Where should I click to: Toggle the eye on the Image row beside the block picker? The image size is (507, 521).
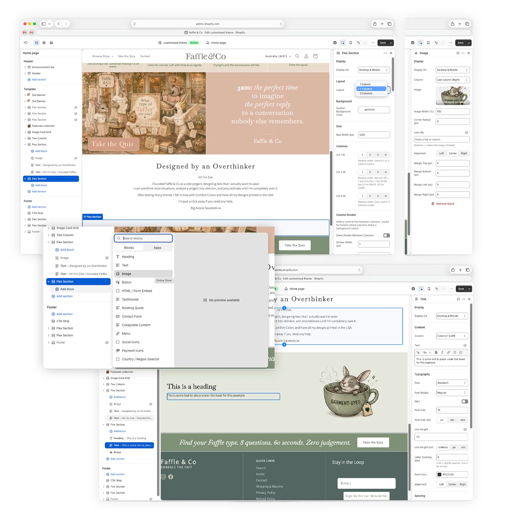coord(107,258)
